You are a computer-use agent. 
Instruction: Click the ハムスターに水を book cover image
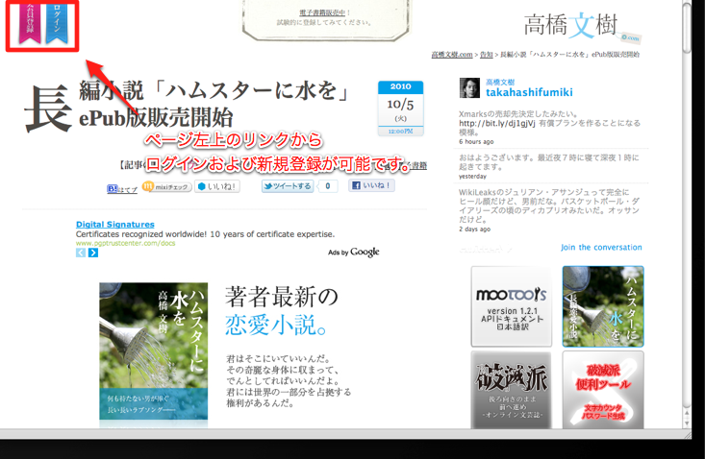coord(154,353)
